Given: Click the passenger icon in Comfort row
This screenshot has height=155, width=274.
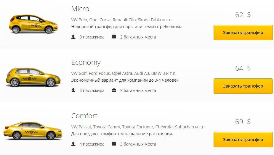Looking at the screenshot, I should pyautogui.click(x=73, y=144).
